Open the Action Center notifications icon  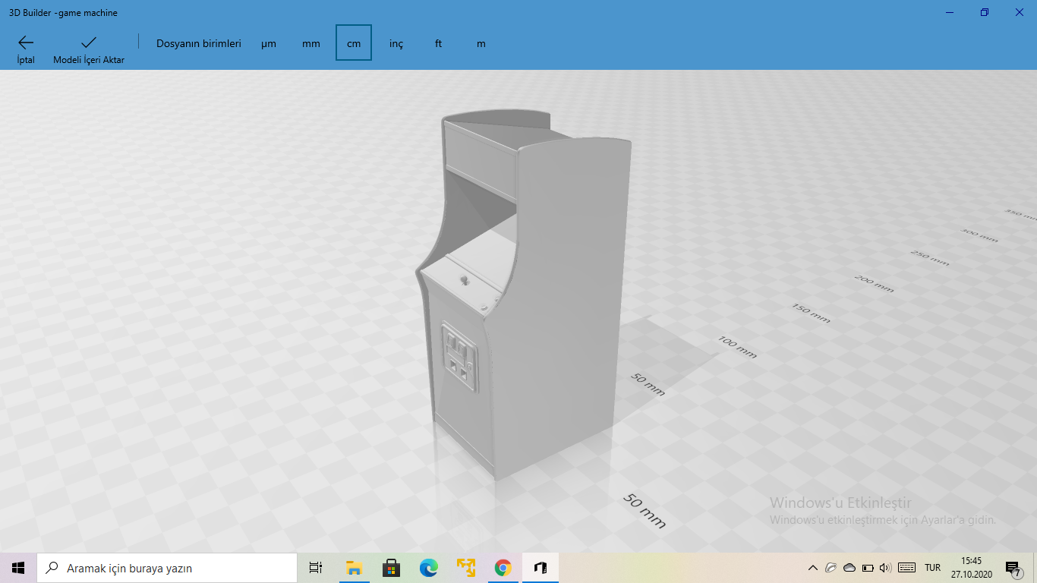point(1013,568)
